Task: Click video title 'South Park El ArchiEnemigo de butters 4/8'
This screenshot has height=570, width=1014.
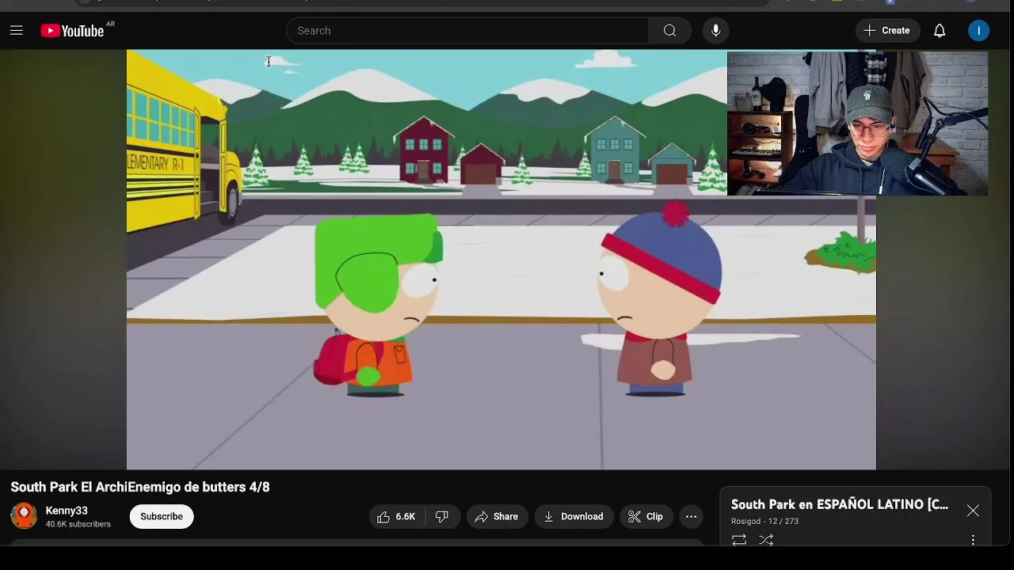Action: coord(140,487)
